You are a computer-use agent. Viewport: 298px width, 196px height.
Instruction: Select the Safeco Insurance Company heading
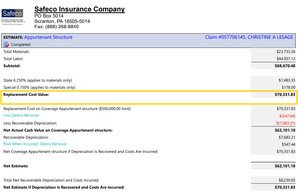pos(79,9)
